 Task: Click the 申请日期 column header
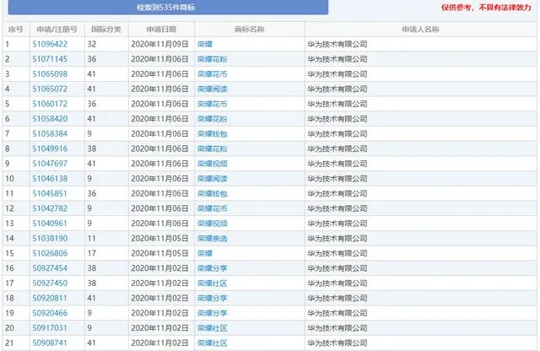click(x=160, y=30)
